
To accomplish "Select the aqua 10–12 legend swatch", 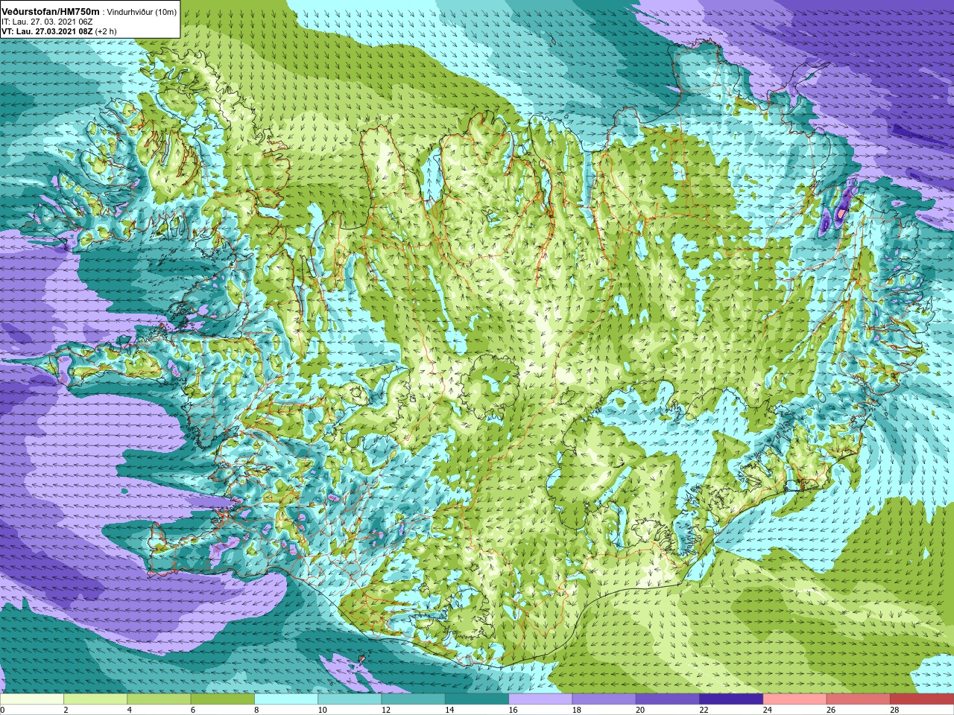I will pos(350,699).
